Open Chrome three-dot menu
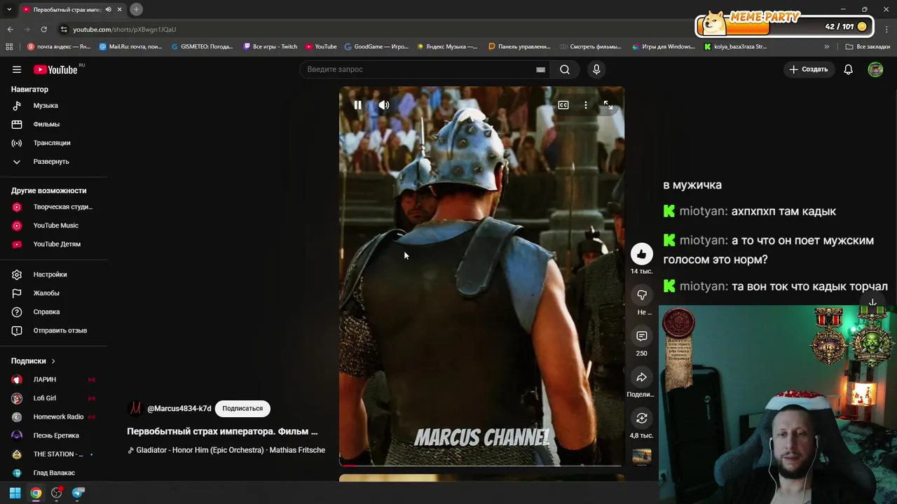 click(887, 29)
